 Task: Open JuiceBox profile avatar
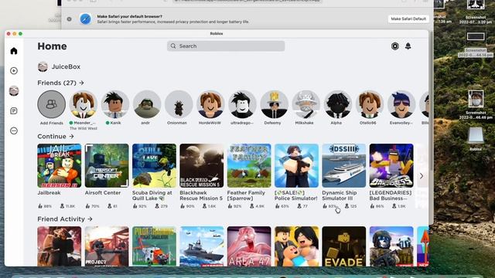tap(43, 66)
